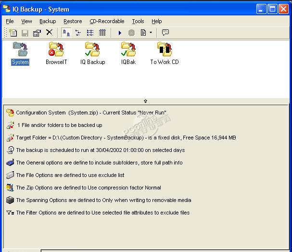Click the icon beside files to be backed up
The image size is (292, 252).
point(10,125)
